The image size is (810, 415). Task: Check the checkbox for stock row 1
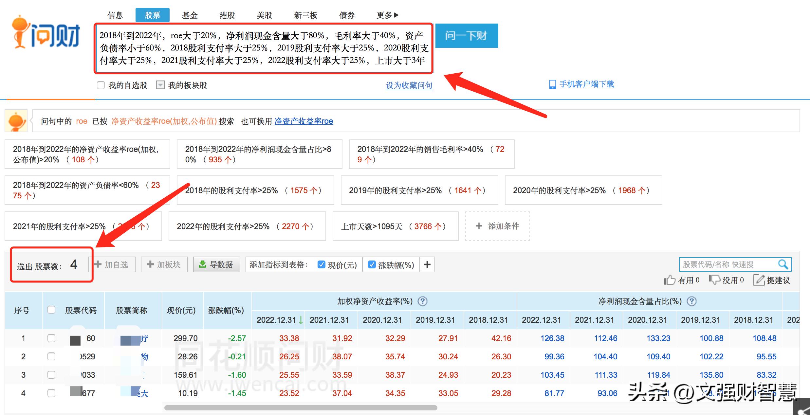[x=51, y=338]
